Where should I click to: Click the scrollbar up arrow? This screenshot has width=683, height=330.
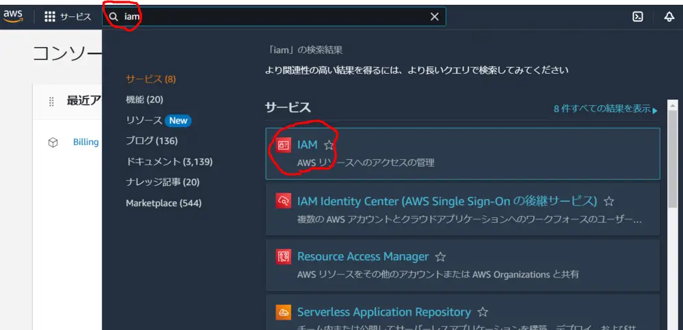[673, 105]
